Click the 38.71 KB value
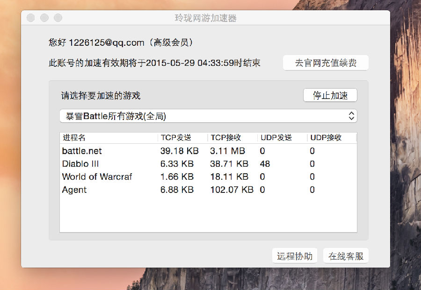 [229, 164]
